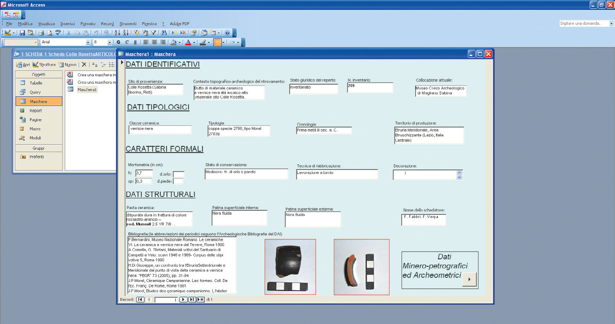Set text alignment to center
The width and height of the screenshot is (615, 324).
tap(154, 42)
